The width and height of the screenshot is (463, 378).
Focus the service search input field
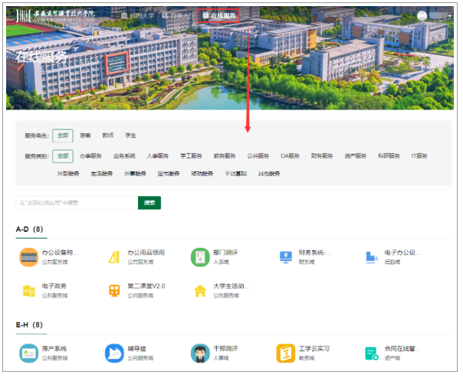click(x=76, y=203)
